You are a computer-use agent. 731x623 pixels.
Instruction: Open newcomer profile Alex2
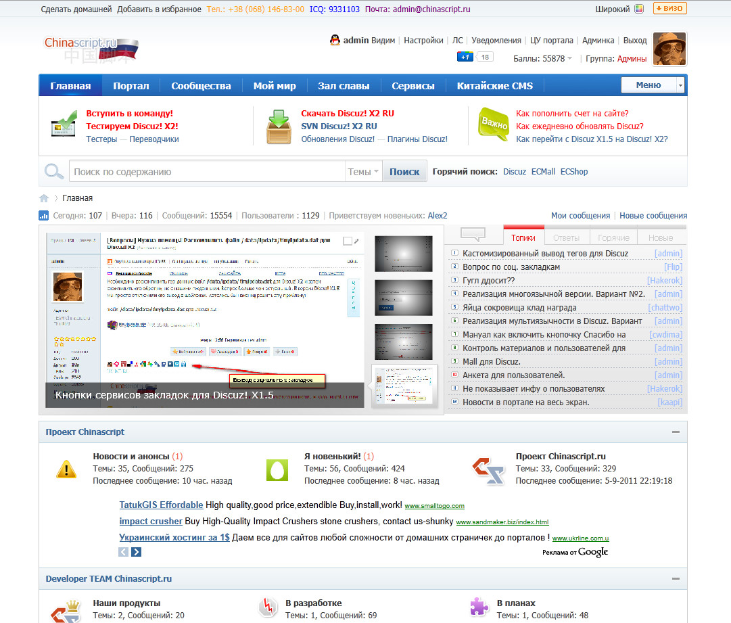tap(438, 215)
